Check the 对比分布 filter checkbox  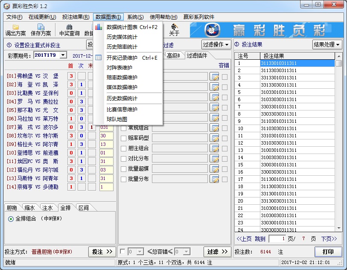click(x=123, y=158)
